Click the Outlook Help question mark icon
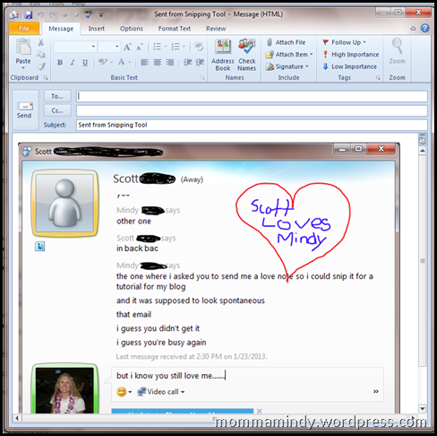 (424, 28)
